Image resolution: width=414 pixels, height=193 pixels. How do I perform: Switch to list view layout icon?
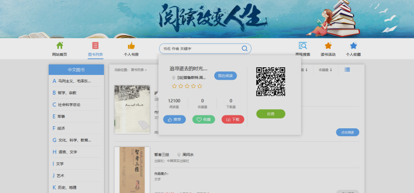(x=347, y=70)
